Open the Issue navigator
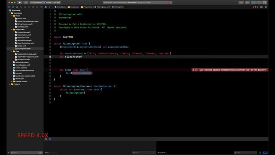Viewport: 275px width, 155px height. click(x=25, y=7)
